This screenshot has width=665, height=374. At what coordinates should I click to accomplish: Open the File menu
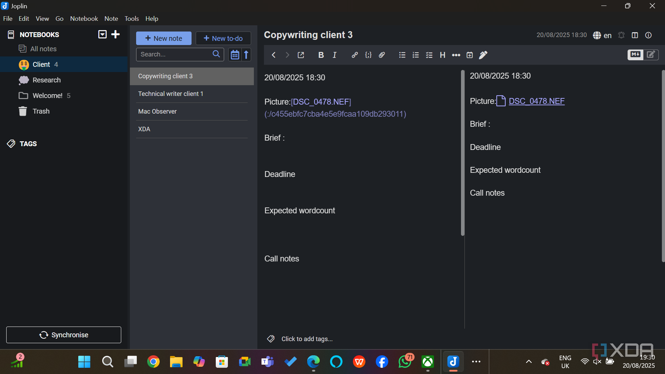pyautogui.click(x=8, y=19)
